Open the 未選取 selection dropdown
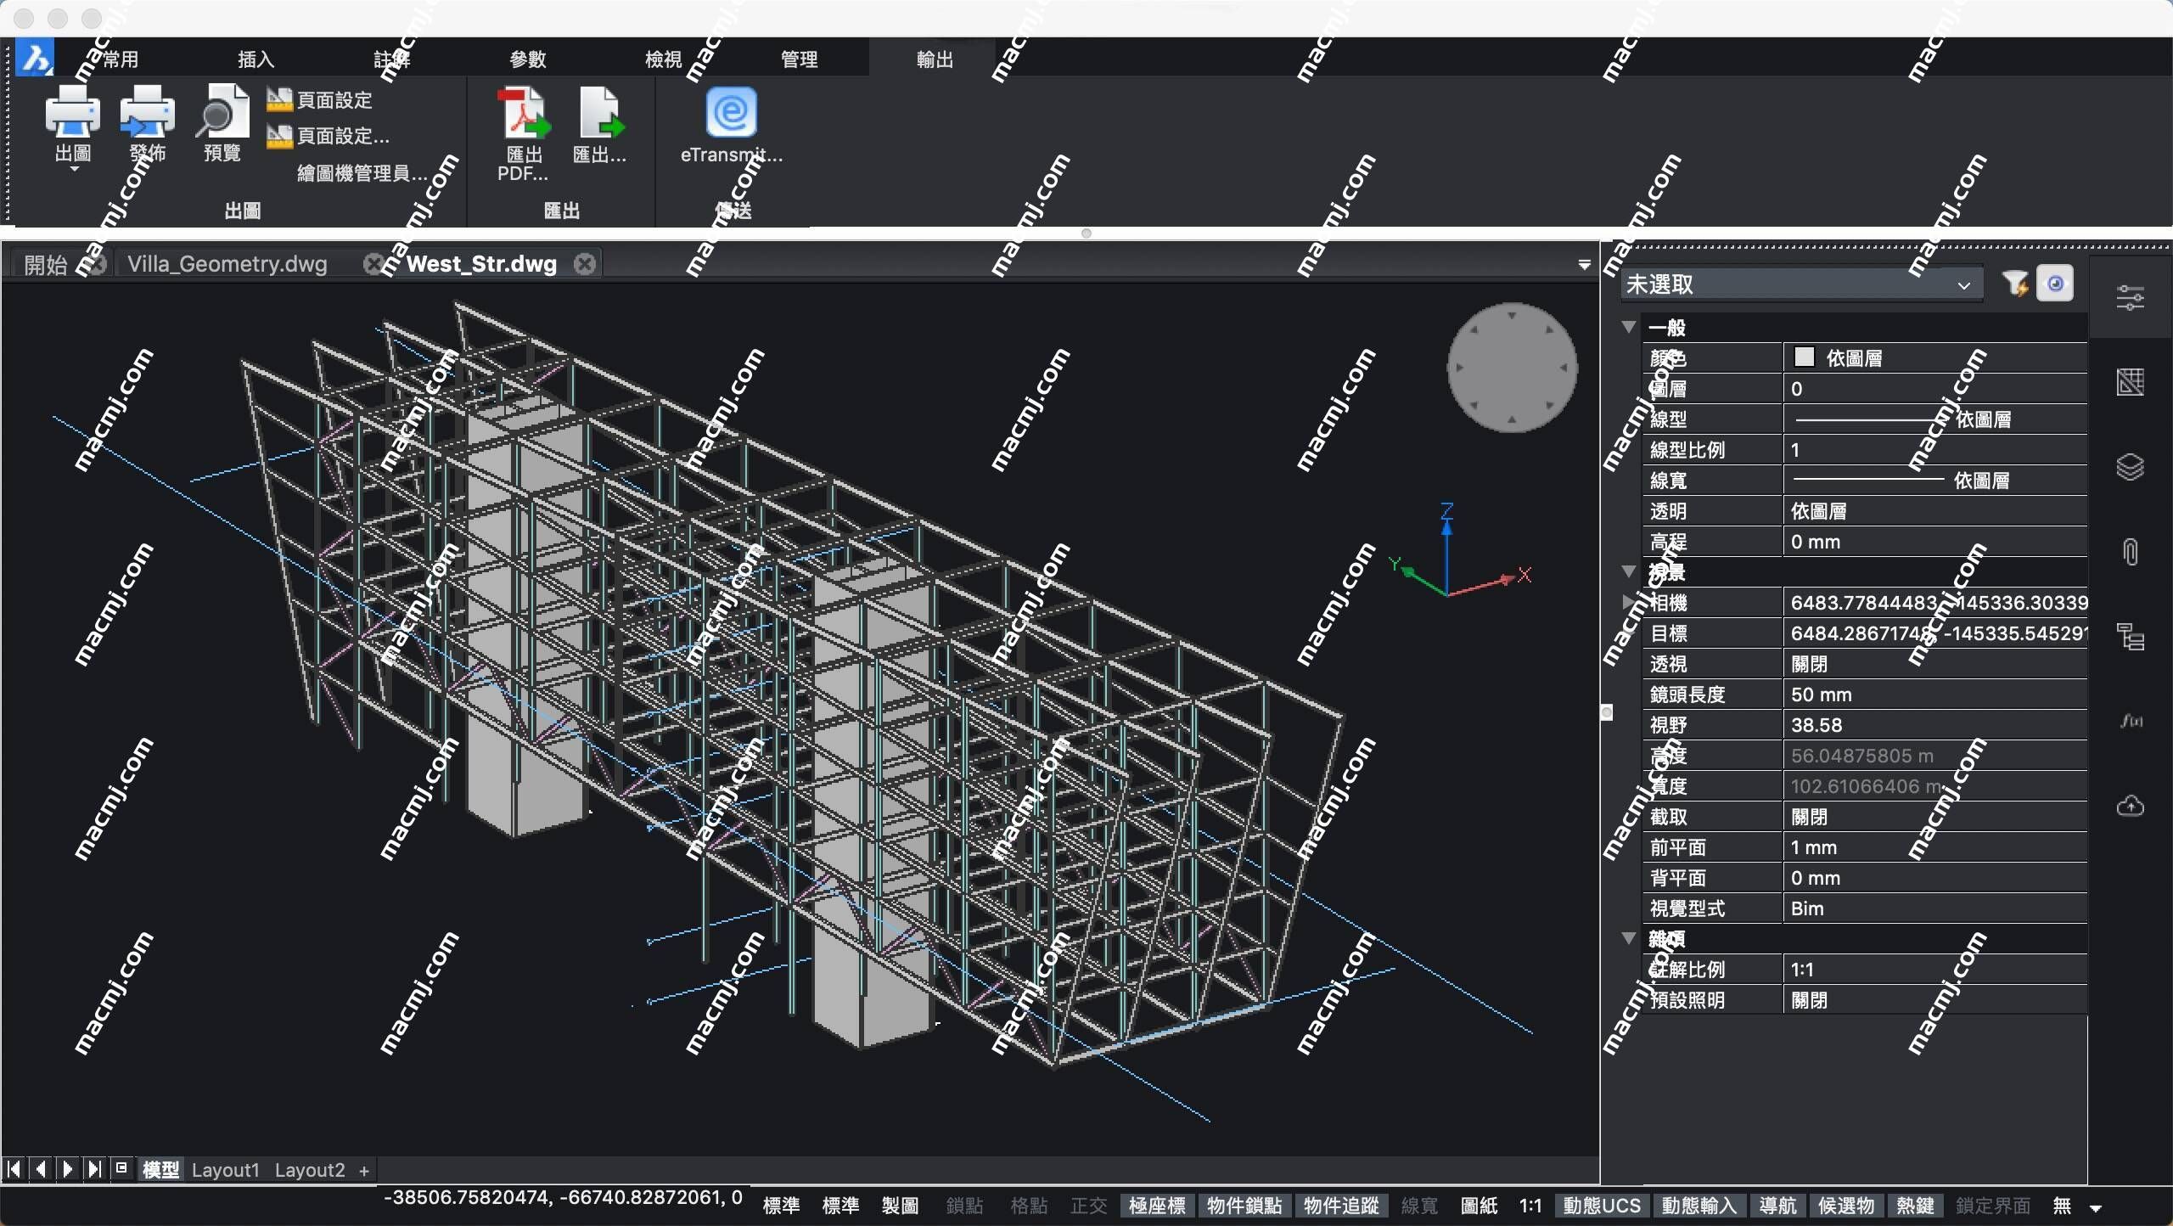This screenshot has height=1226, width=2173. coord(1801,284)
